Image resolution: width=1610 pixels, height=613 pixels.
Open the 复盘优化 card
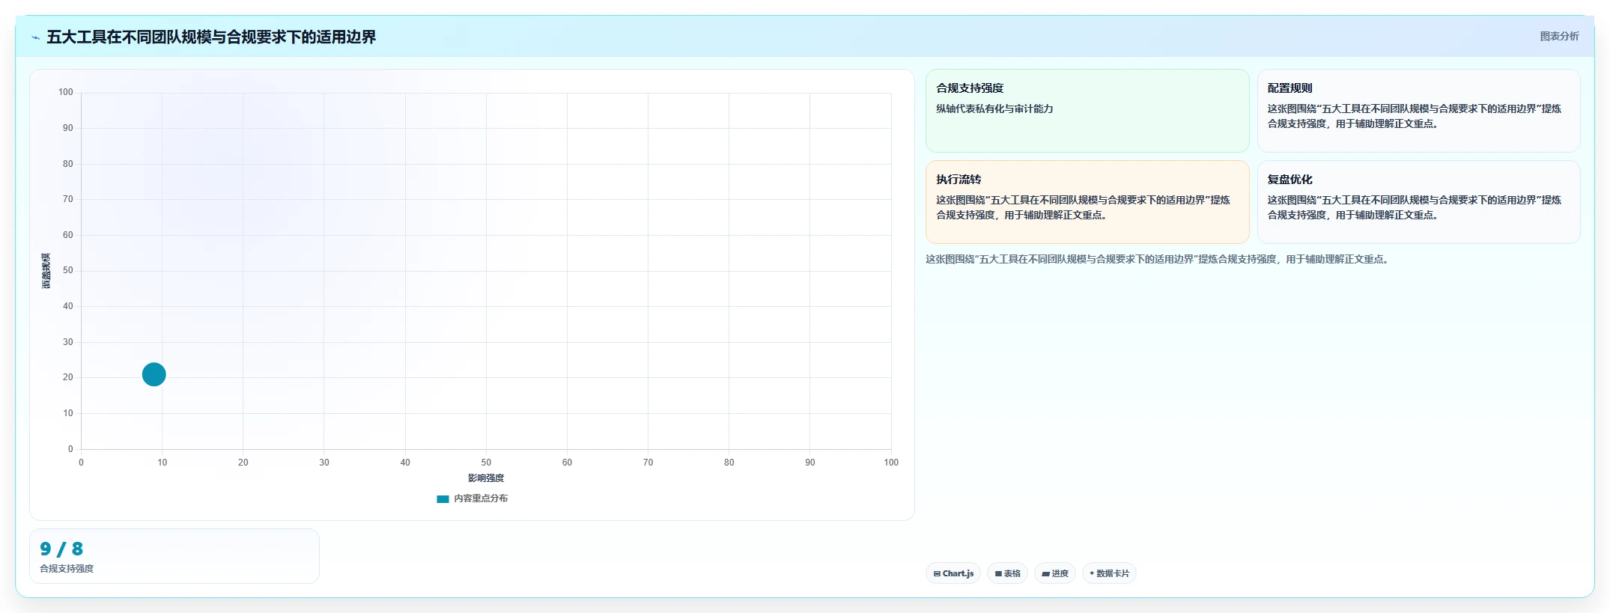point(1418,202)
